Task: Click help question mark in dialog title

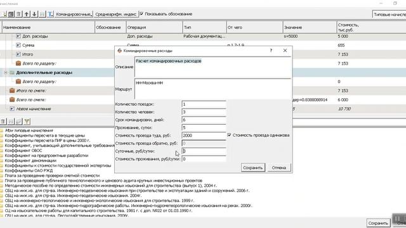Action: tap(271, 51)
